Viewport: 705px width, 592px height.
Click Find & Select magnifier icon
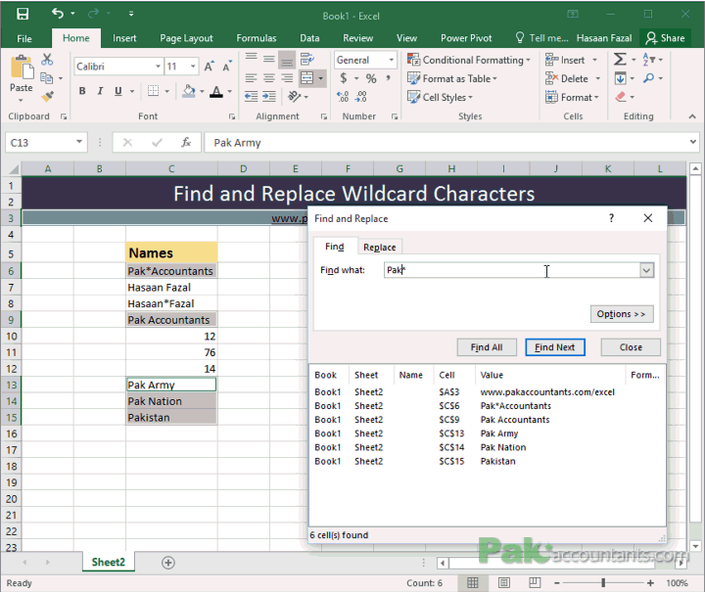[x=648, y=78]
